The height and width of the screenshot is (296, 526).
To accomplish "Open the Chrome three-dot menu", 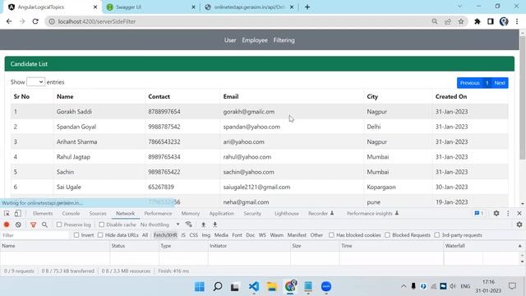I will (517, 21).
